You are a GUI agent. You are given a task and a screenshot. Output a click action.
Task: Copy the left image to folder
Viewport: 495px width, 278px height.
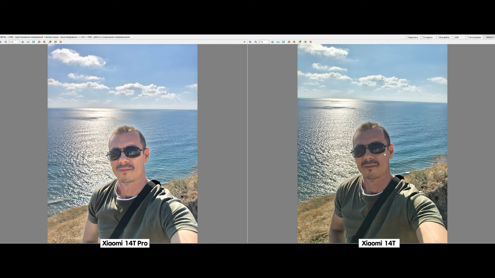(x=50, y=42)
